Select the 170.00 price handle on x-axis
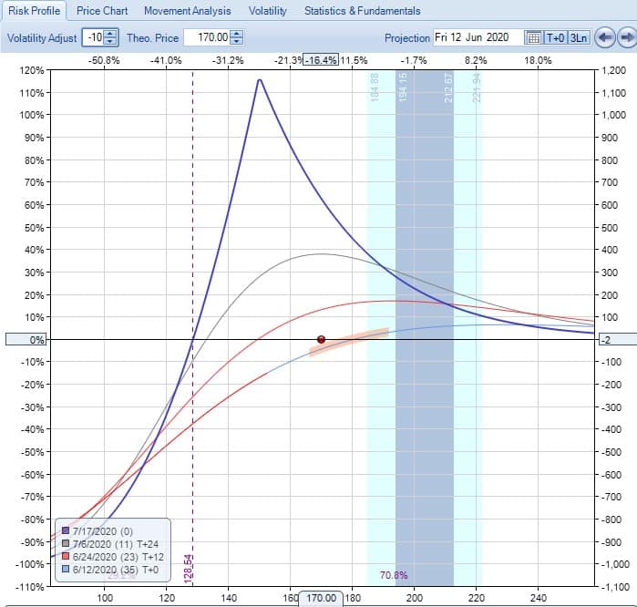Viewport: 637px width, 607px height. click(321, 599)
